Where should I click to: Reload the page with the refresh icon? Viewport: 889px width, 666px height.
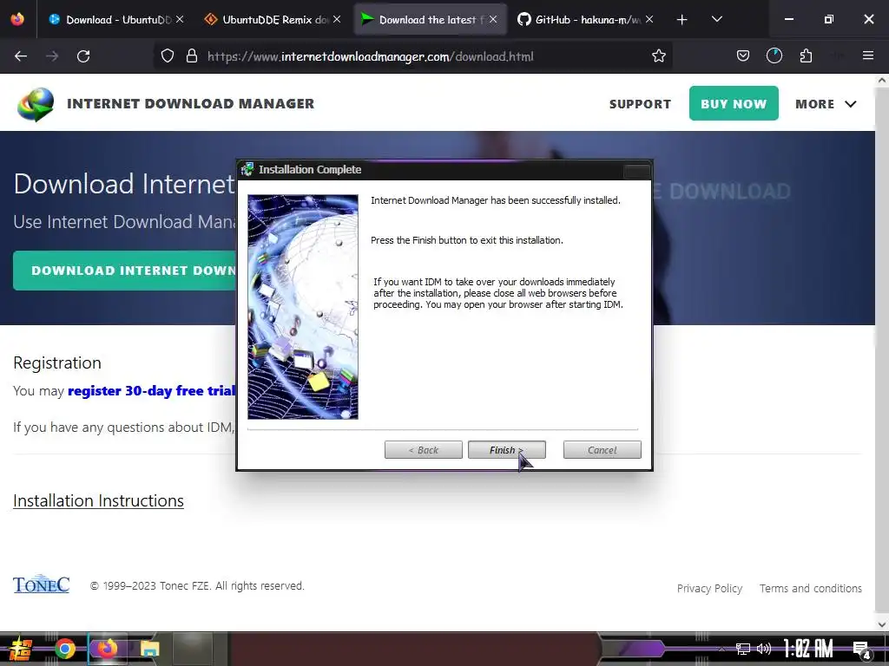pyautogui.click(x=83, y=56)
